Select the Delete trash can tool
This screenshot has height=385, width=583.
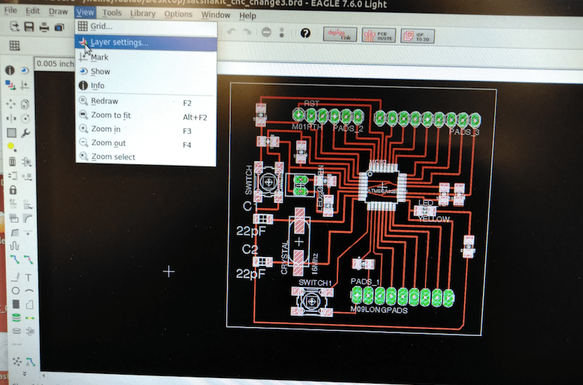[13, 162]
